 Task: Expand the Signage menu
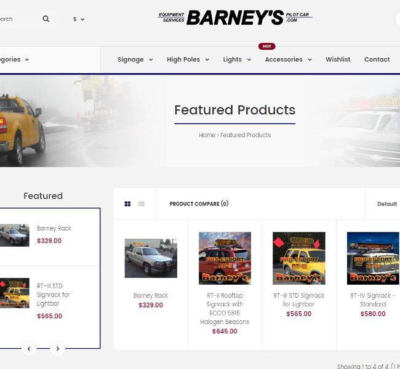pos(135,60)
